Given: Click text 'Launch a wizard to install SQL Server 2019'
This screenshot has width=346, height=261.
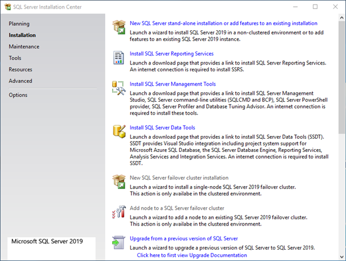Looking at the screenshot, I should pyautogui.click(x=178, y=33).
